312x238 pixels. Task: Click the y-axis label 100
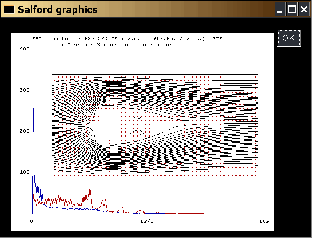tap(25, 172)
